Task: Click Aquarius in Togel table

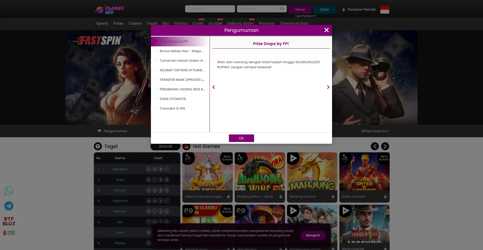Action: 120,169
